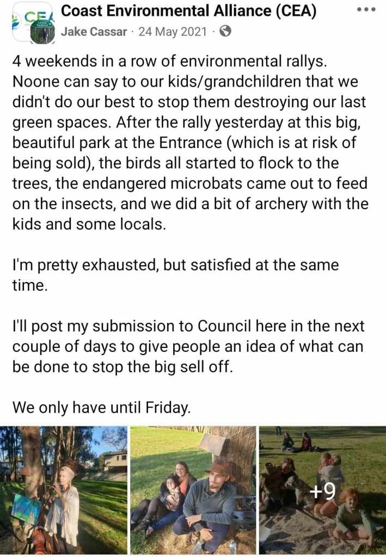Image resolution: width=386 pixels, height=557 pixels.
Task: Open the CEA group logo
Action: coord(22,17)
